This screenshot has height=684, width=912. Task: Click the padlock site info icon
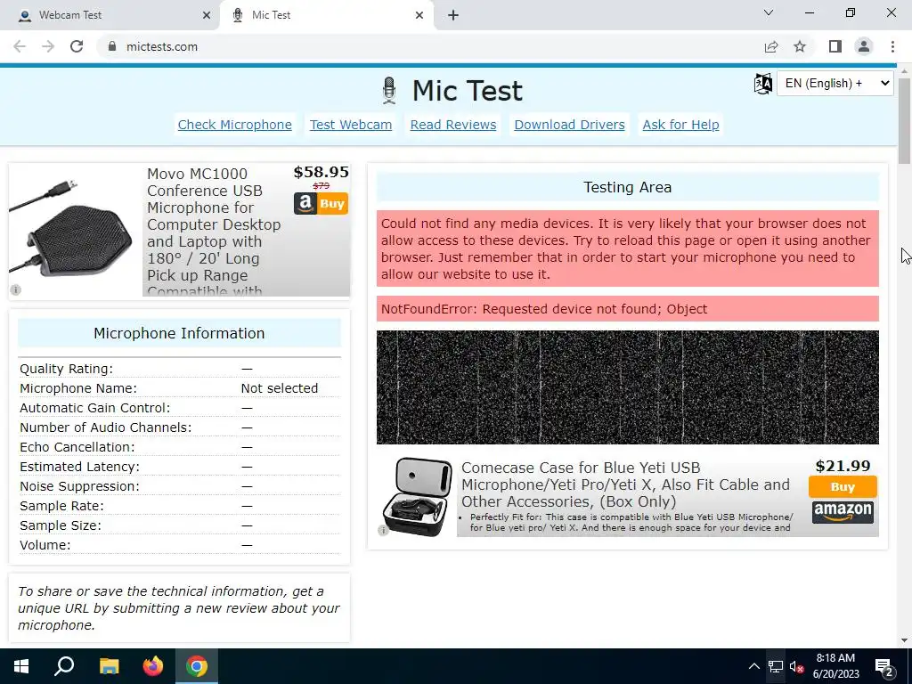click(x=112, y=46)
